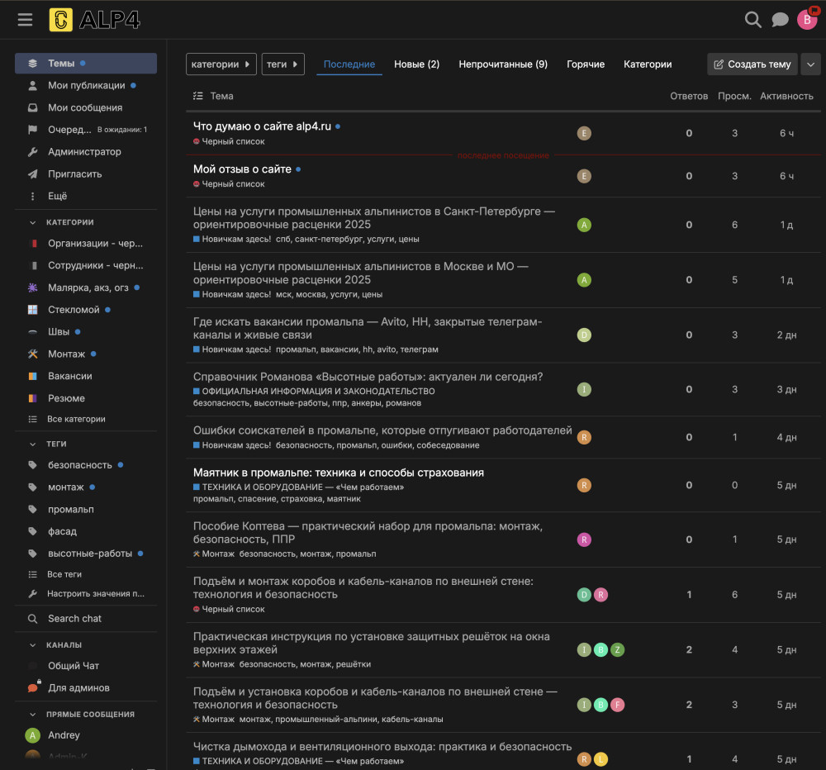Viewport: 826px width, 770px height.
Task: Open chat bubble icon in header
Action: 780,20
